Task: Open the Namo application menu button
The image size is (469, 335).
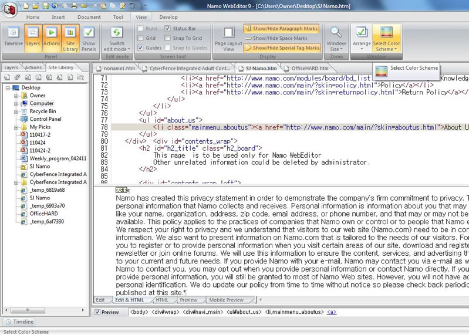Action: 9,9
